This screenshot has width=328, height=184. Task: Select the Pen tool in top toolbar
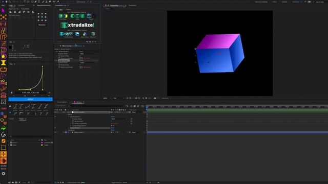coord(35,2)
